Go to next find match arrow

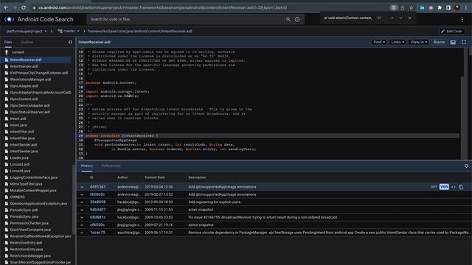400,18
